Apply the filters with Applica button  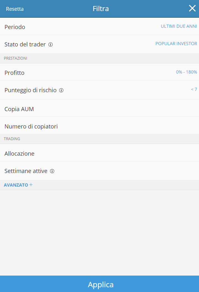(x=99, y=284)
